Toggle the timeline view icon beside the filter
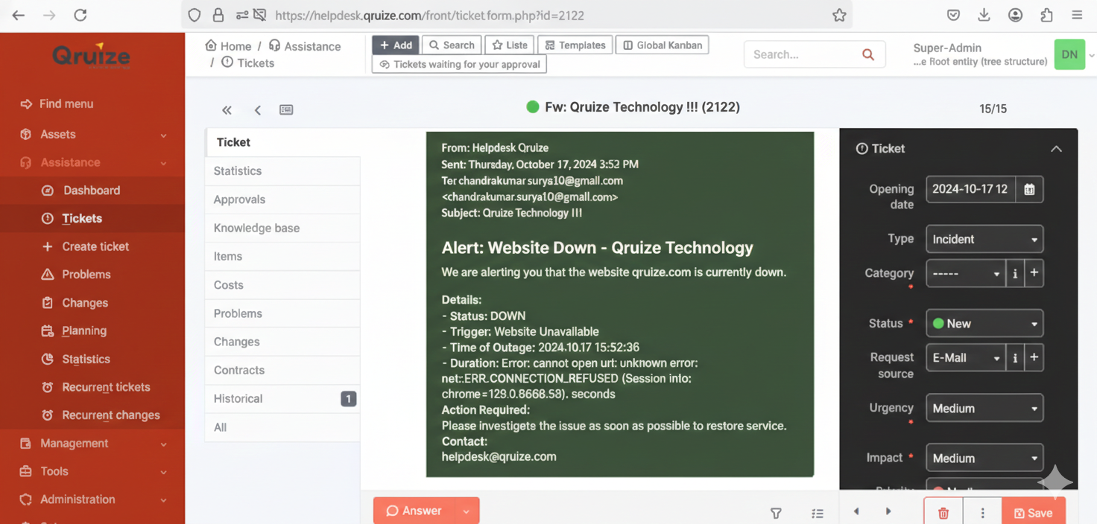The height and width of the screenshot is (524, 1097). pyautogui.click(x=818, y=513)
